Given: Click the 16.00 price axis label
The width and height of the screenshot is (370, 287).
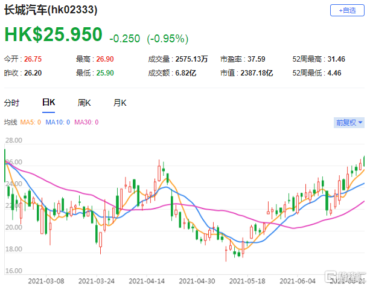Looking at the screenshot, I should (14, 271).
